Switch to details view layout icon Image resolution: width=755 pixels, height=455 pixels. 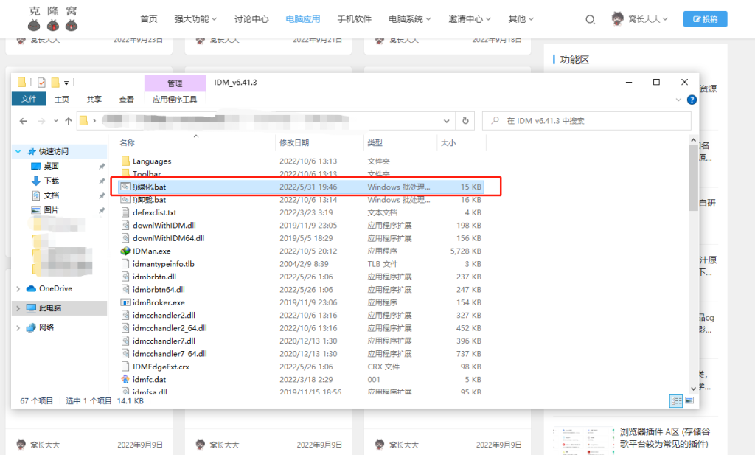click(x=676, y=400)
